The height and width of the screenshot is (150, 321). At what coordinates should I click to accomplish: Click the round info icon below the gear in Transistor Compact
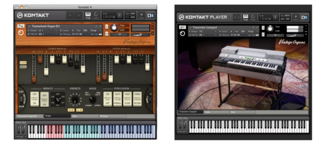(183, 33)
